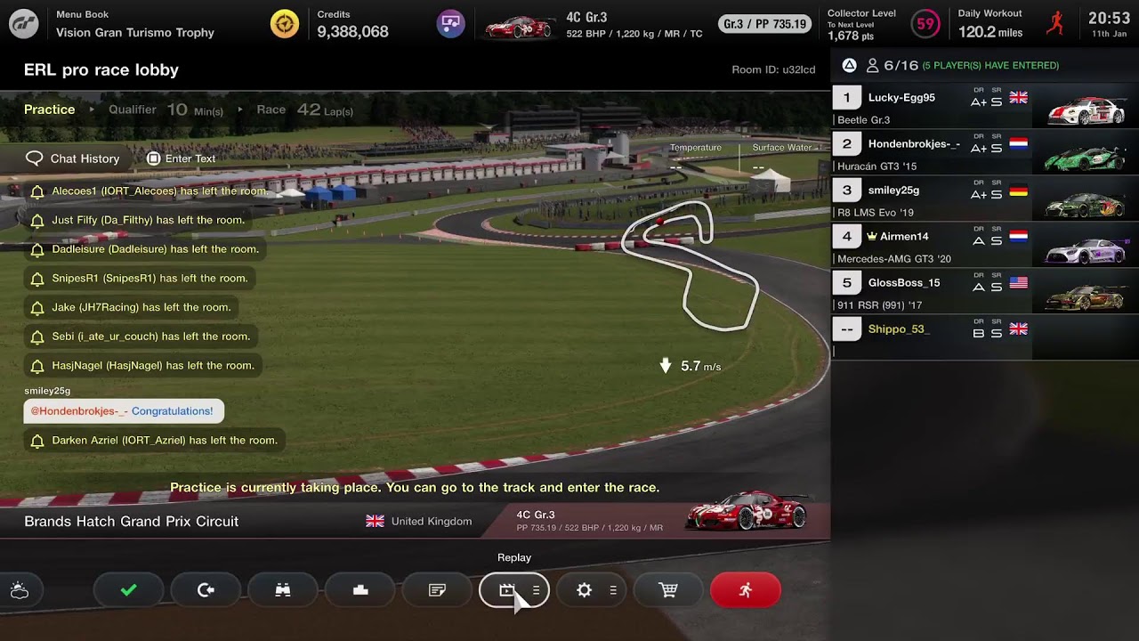
Task: Click the smiley25g German flag
Action: [x=1019, y=191]
